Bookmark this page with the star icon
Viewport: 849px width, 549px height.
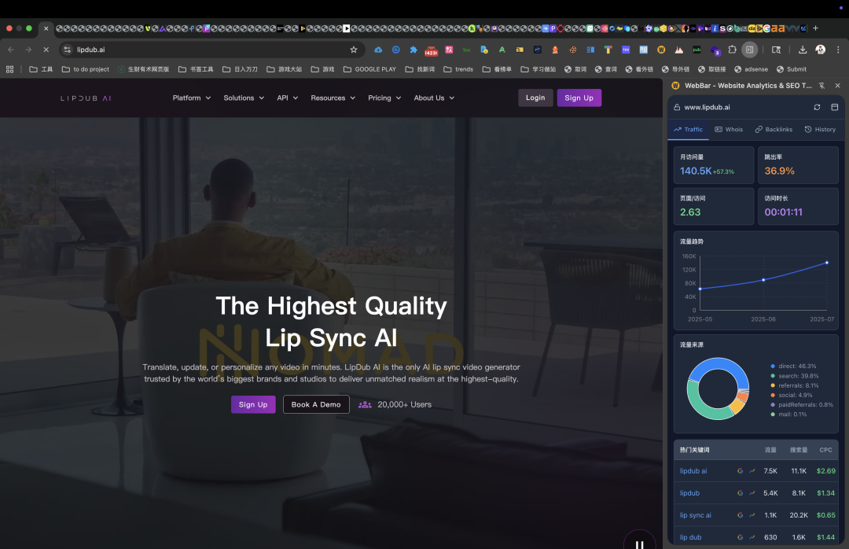pos(354,50)
